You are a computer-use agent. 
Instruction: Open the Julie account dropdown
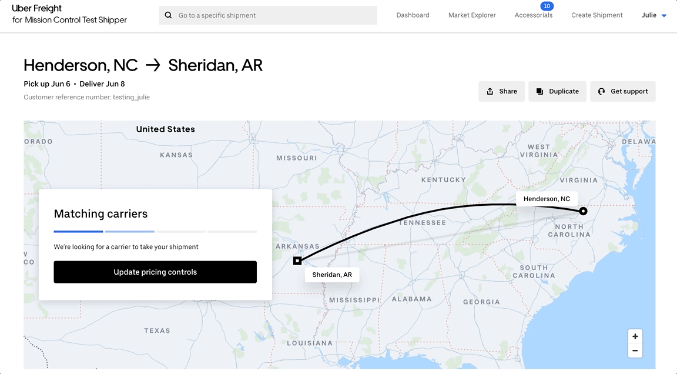[654, 15]
